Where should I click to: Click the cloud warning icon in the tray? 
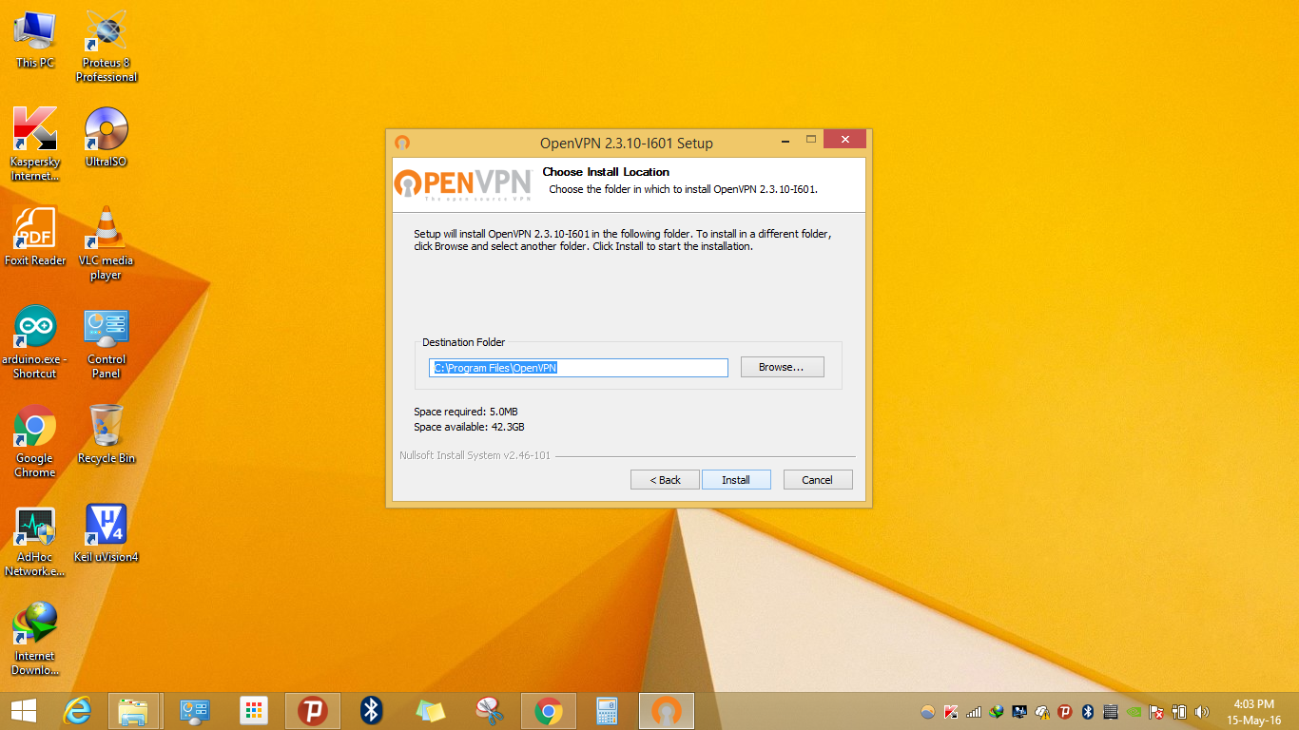[x=1042, y=711]
